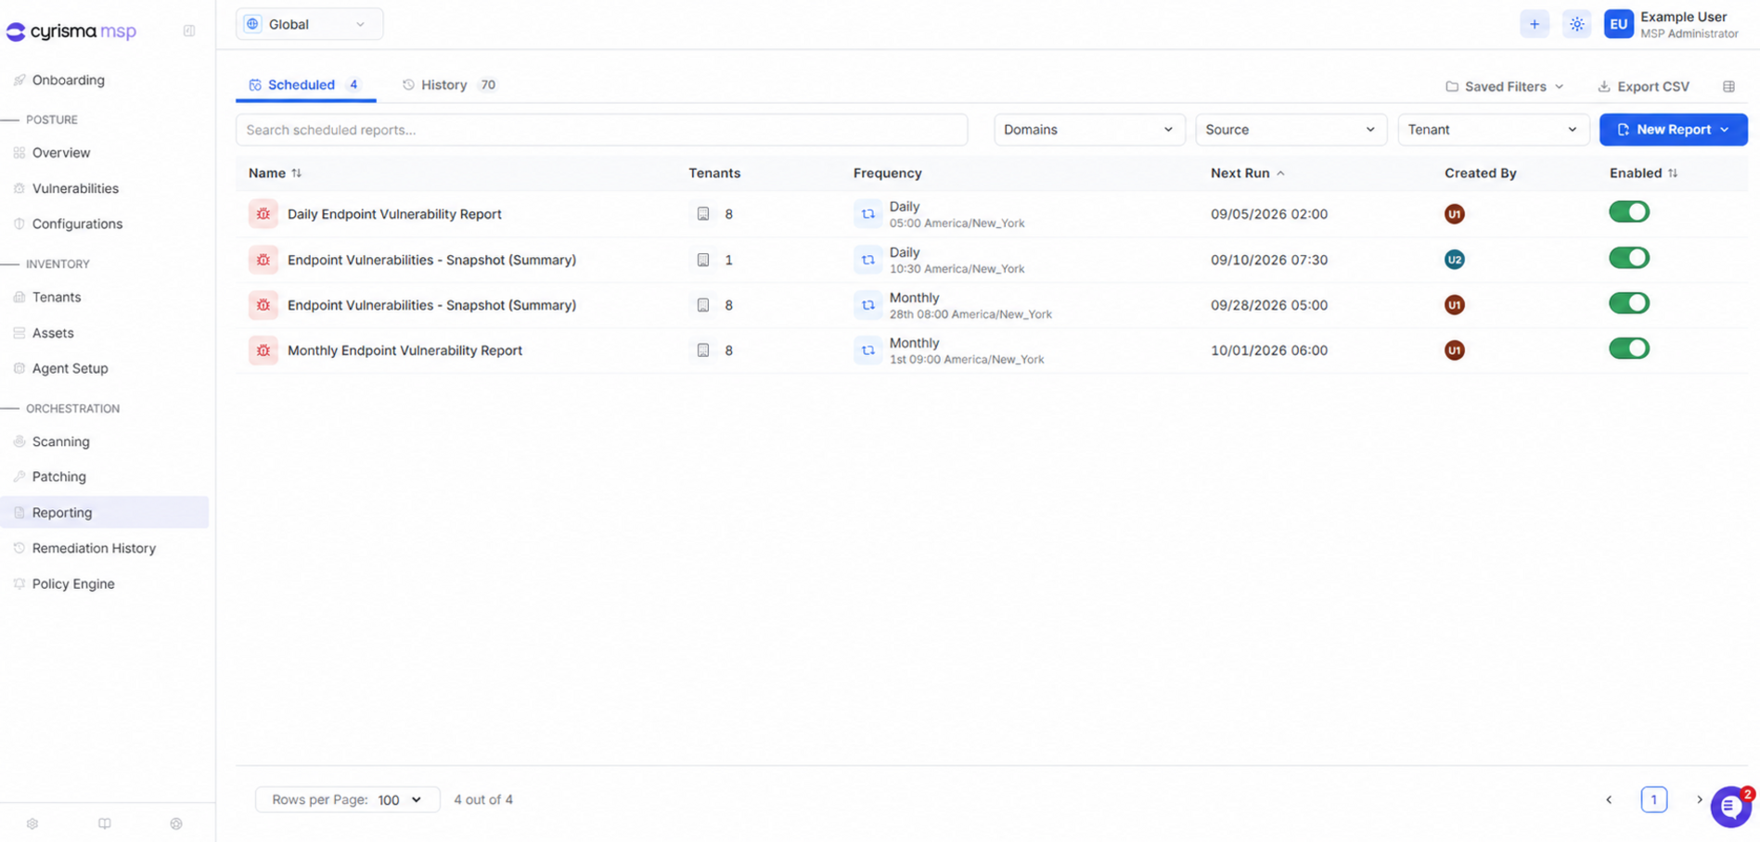Click the cyrisma msp logo

pyautogui.click(x=71, y=32)
